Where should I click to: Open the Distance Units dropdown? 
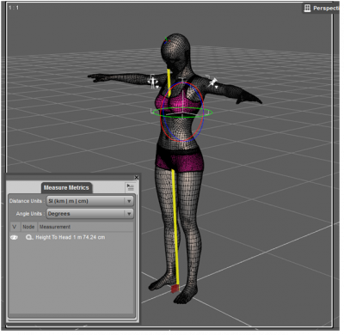pos(89,201)
